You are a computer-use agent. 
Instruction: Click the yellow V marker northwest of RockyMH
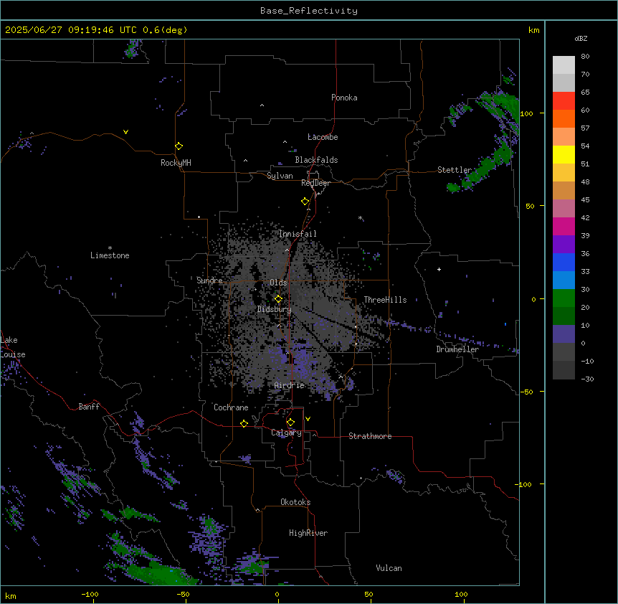point(125,132)
